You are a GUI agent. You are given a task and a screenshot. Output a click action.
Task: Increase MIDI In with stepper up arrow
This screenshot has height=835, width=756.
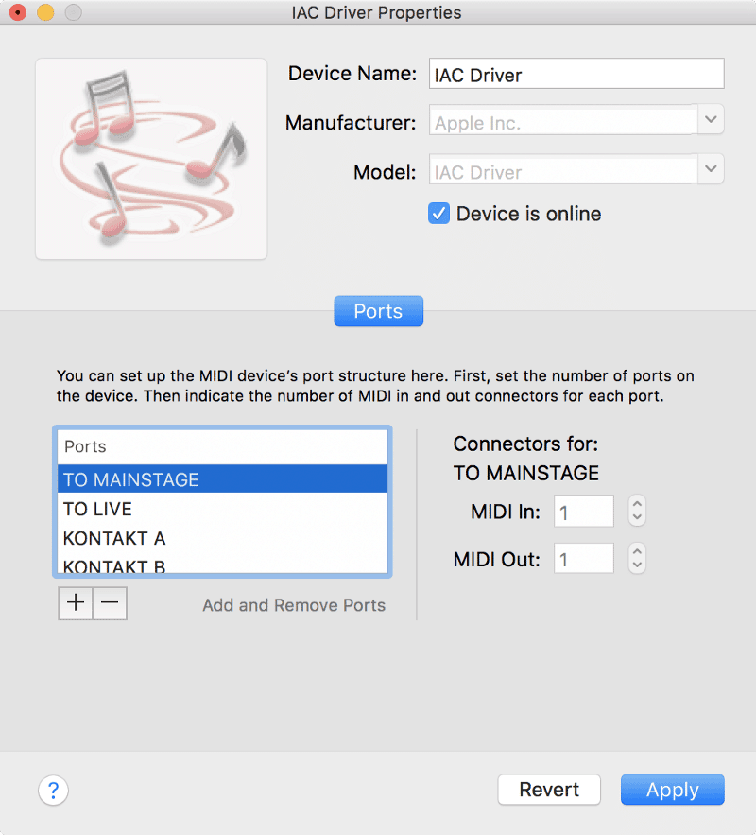(x=637, y=503)
